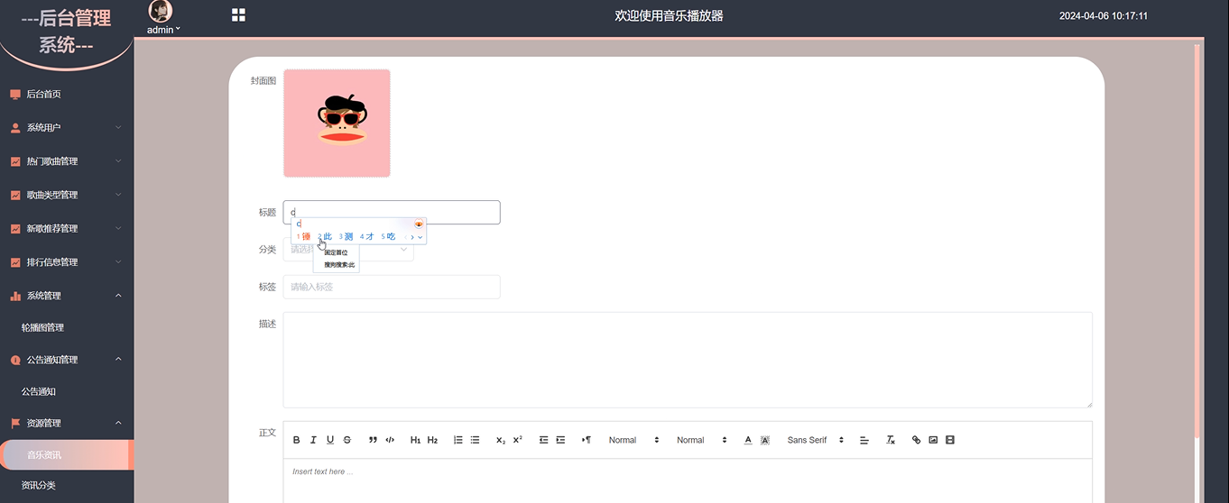Open 轮播图管理 submenu item

coord(67,327)
